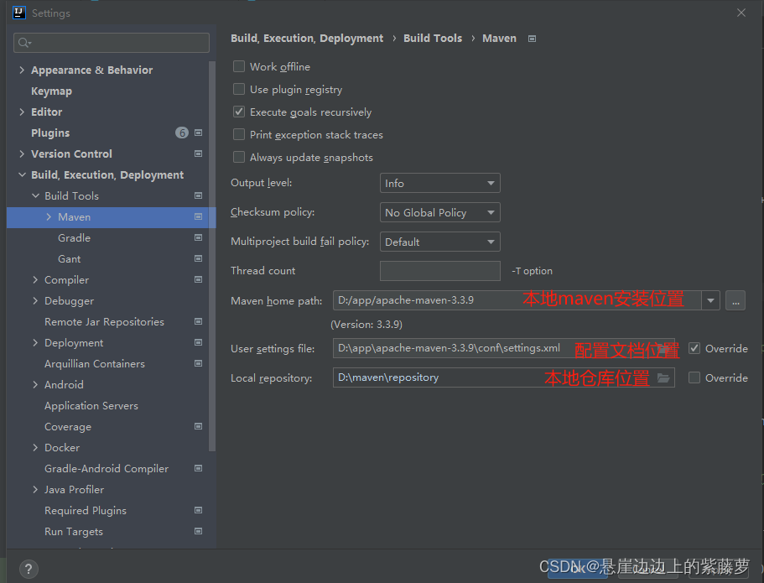Click the project-level icon beside Plugins

point(198,133)
